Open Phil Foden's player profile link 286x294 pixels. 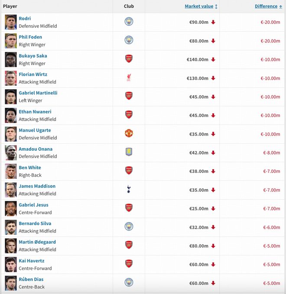30,37
